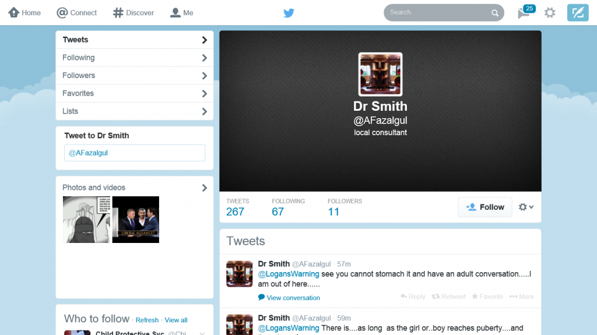
Task: Go to Home in the top navigation
Action: coord(24,13)
